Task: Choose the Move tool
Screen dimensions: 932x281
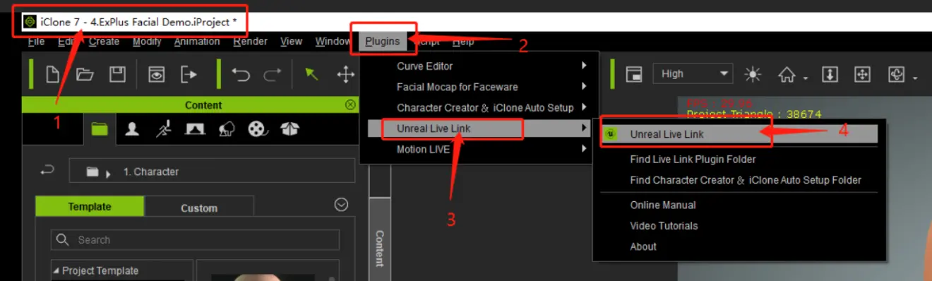Action: [x=345, y=74]
